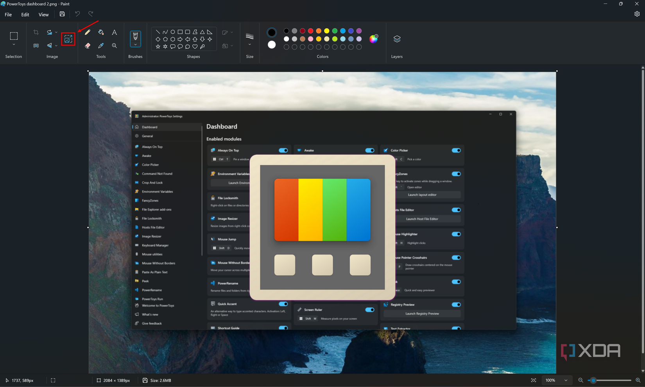Viewport: 645px width, 387px height.
Task: Open the Layers panel
Action: pyautogui.click(x=397, y=39)
